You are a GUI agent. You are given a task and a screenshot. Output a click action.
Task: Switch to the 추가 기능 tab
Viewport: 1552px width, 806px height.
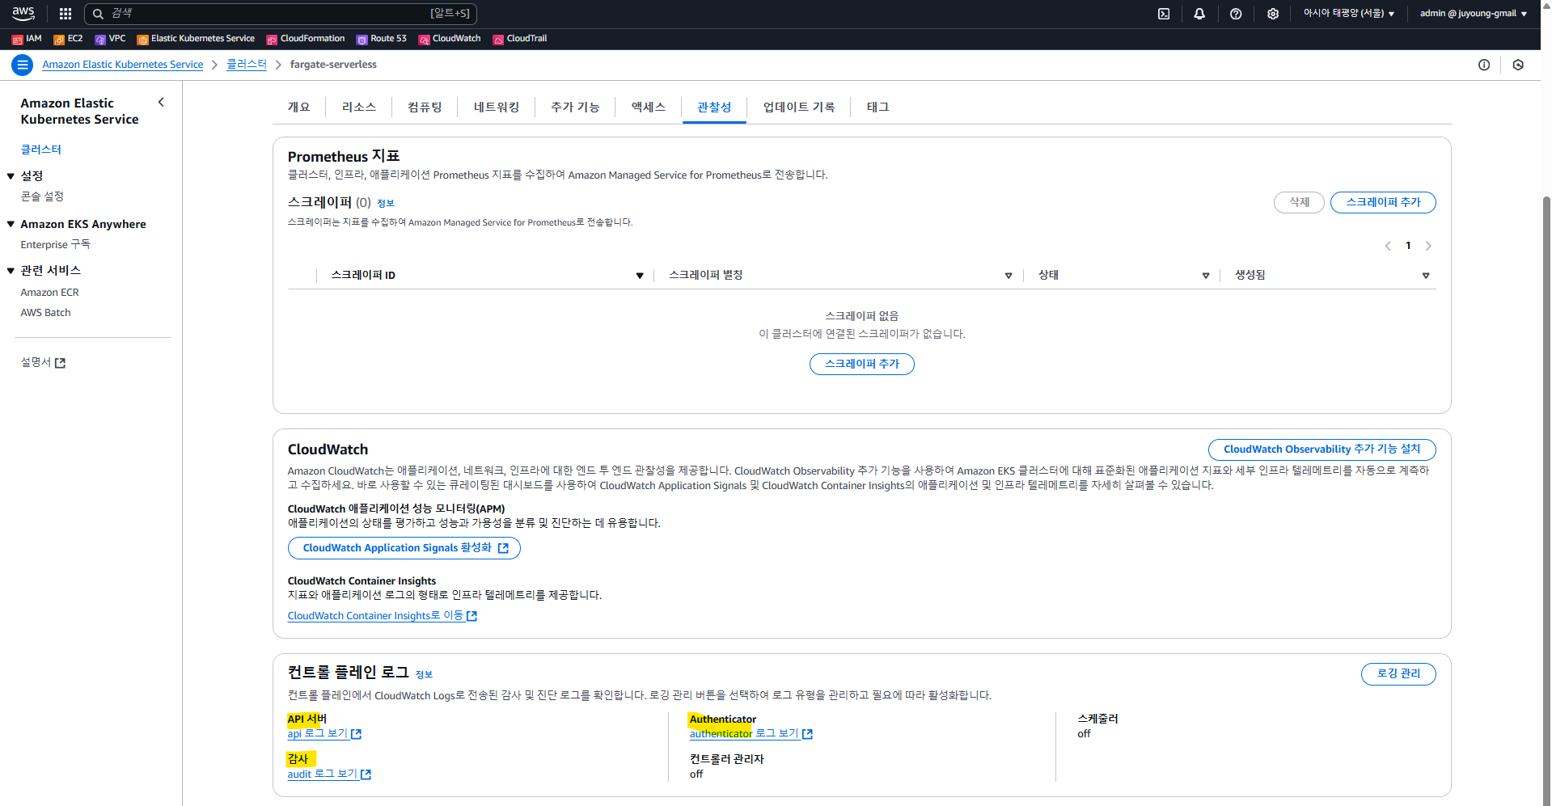(x=575, y=107)
